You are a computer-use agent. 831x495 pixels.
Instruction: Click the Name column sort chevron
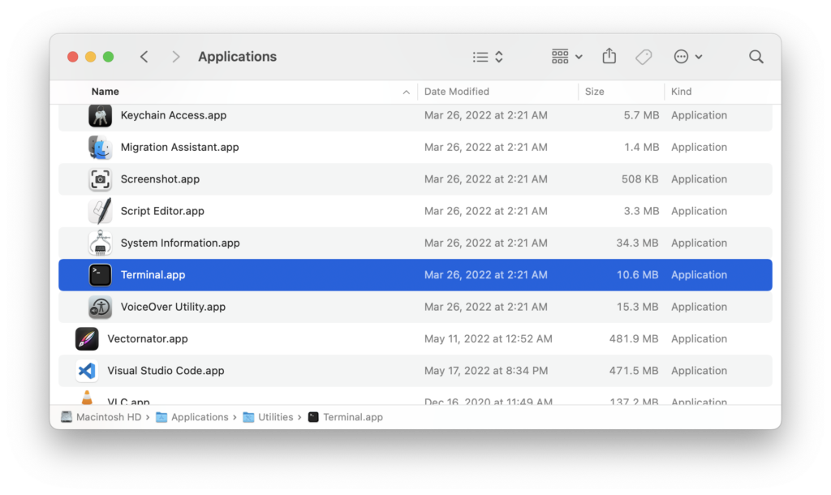(407, 92)
